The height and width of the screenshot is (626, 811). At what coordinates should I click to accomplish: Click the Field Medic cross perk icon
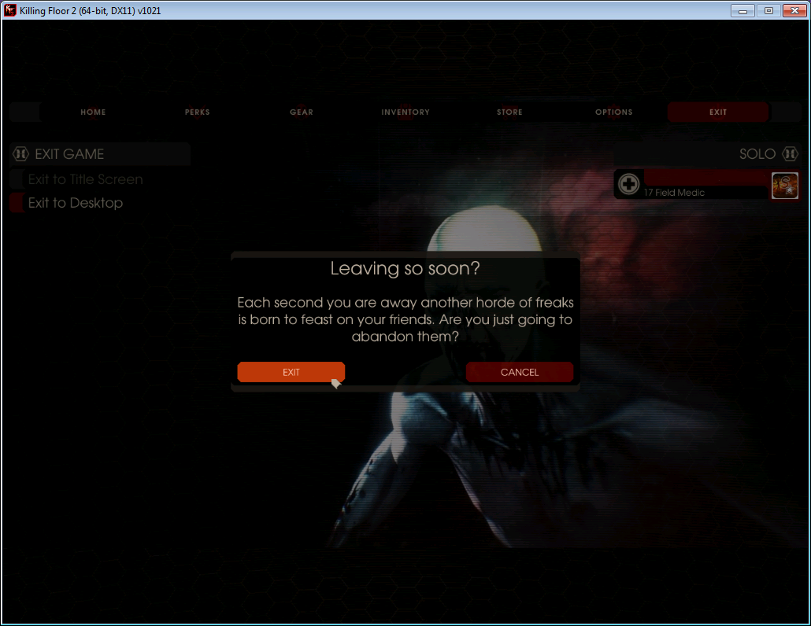(x=629, y=184)
